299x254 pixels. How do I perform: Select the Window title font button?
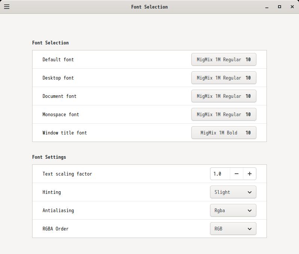pos(224,133)
